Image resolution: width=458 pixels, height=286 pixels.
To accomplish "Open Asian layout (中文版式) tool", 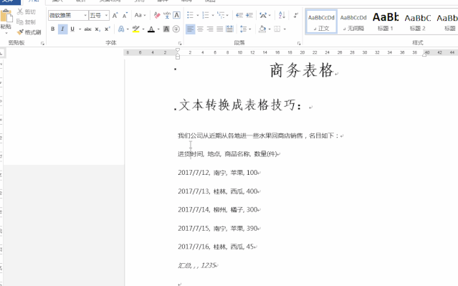I will [x=263, y=15].
